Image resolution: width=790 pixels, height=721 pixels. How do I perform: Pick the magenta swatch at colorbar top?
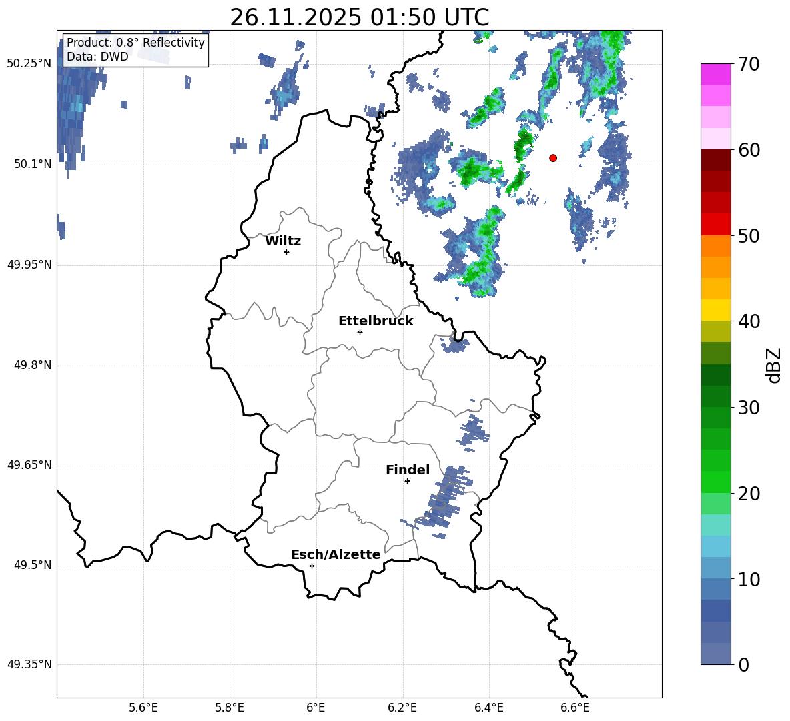715,74
